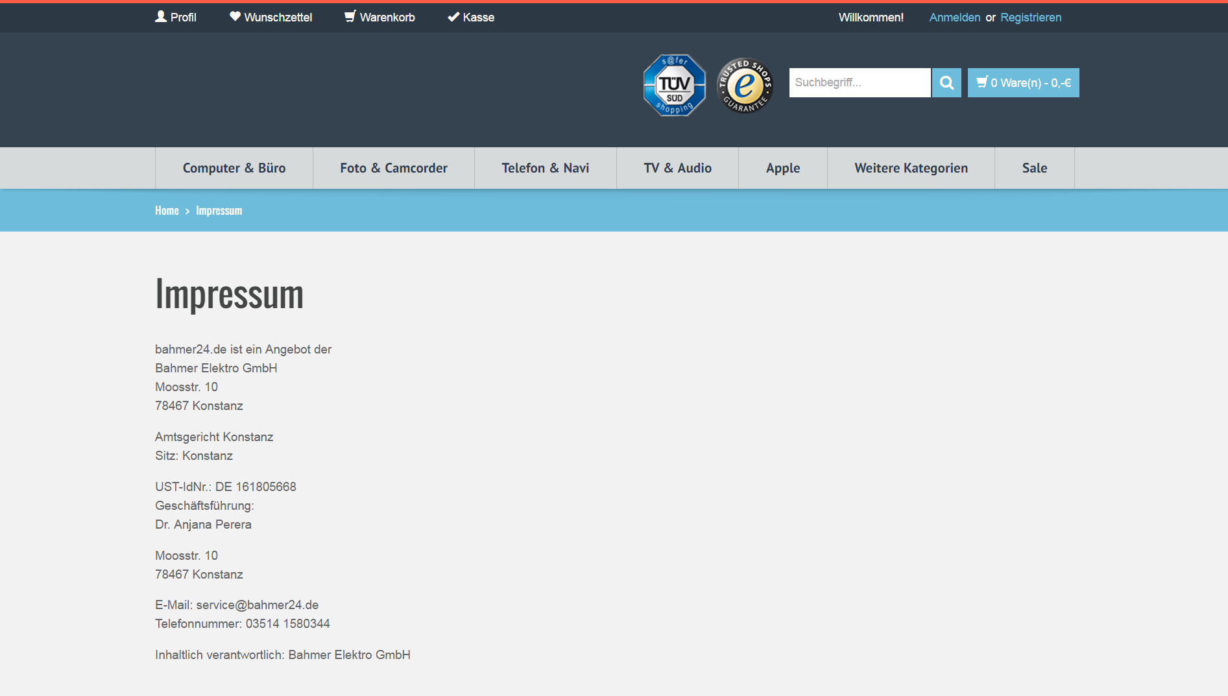Click the text 'Bahmer Elektro GmbH' in address
The width and height of the screenshot is (1228, 696).
pyautogui.click(x=216, y=368)
